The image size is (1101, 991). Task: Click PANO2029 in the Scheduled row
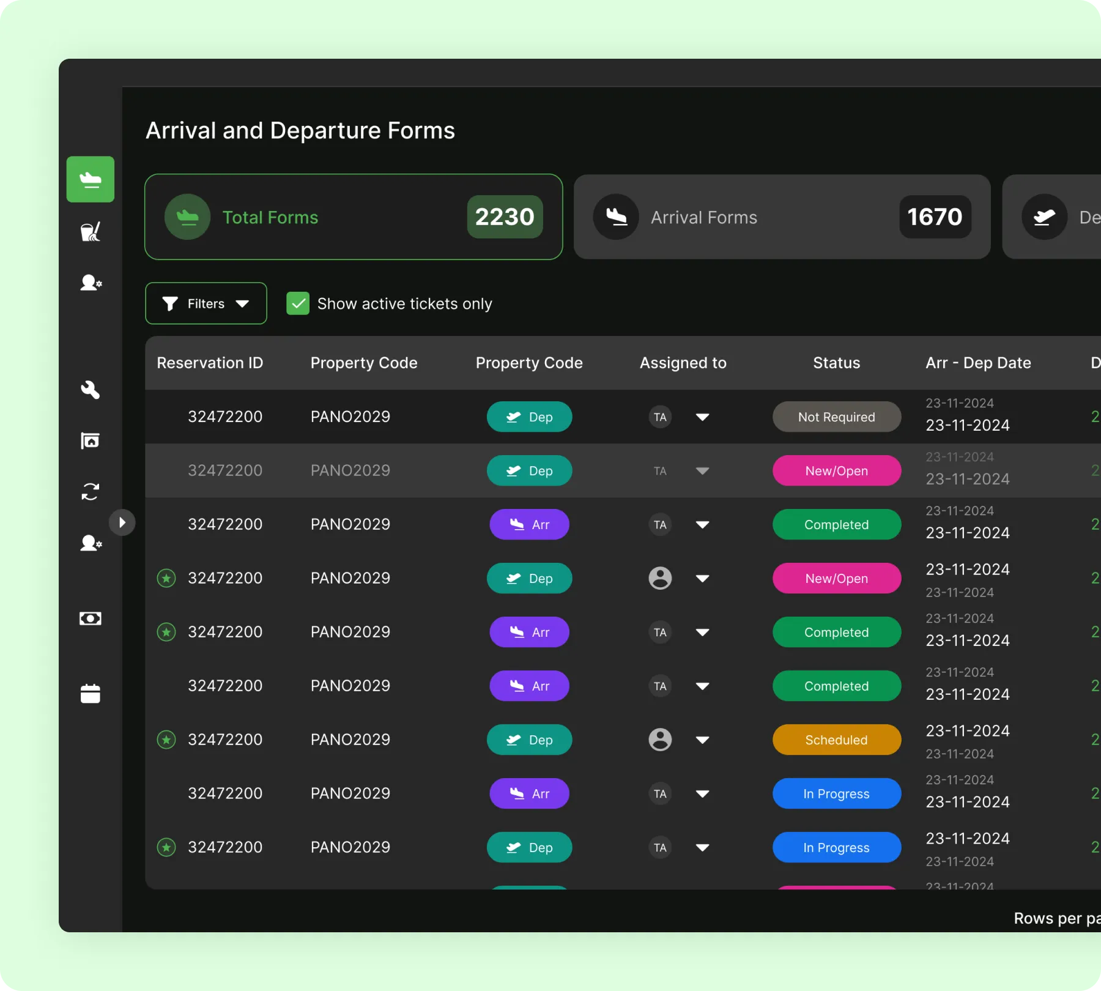(350, 740)
